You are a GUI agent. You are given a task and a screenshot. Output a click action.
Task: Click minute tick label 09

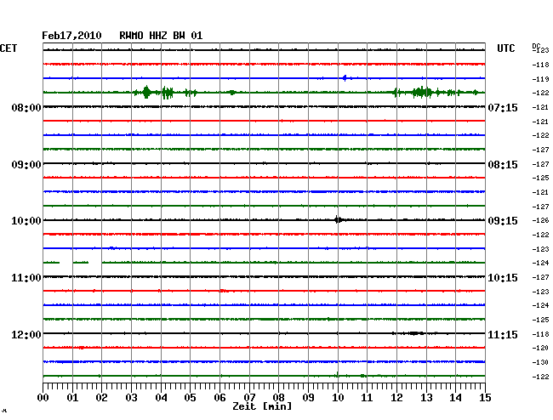308,398
